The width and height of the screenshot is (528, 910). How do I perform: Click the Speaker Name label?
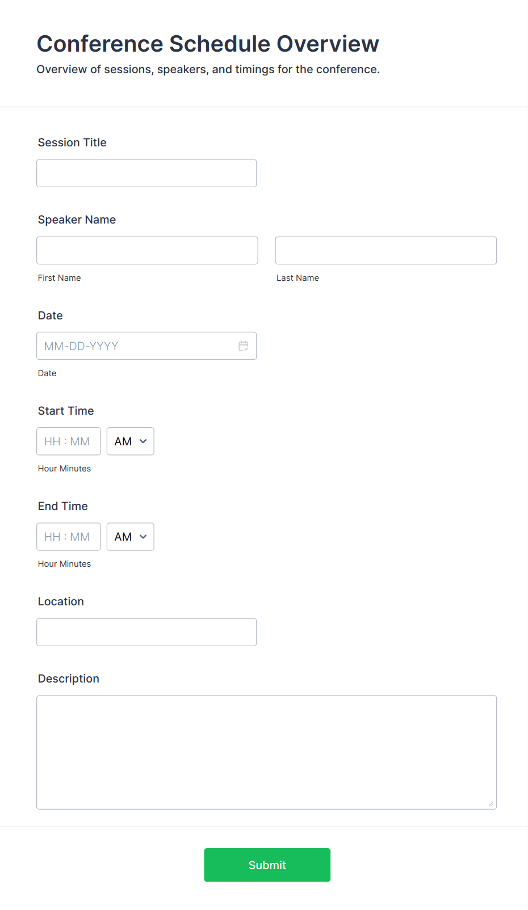pos(77,220)
